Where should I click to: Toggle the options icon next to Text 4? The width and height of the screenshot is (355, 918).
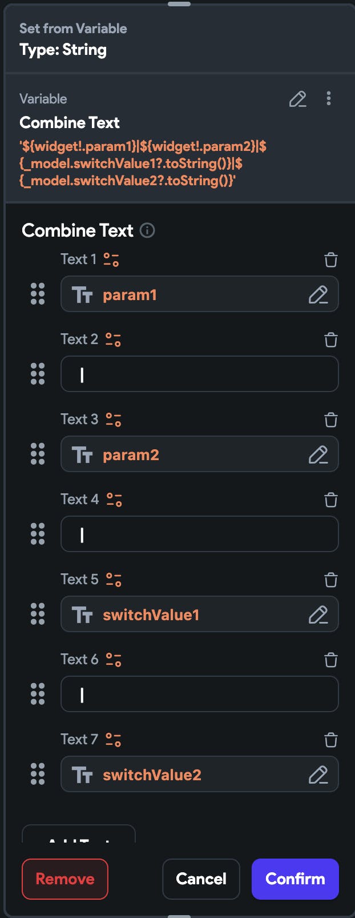pyautogui.click(x=114, y=500)
